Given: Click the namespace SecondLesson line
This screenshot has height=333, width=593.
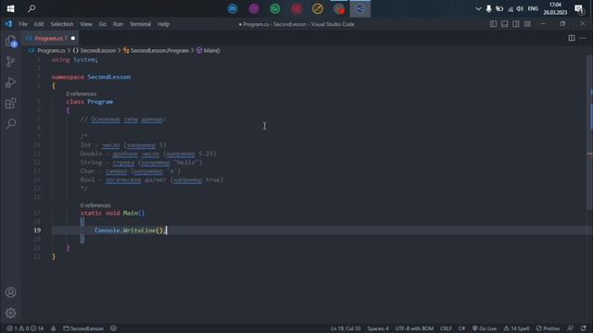Looking at the screenshot, I should (91, 77).
